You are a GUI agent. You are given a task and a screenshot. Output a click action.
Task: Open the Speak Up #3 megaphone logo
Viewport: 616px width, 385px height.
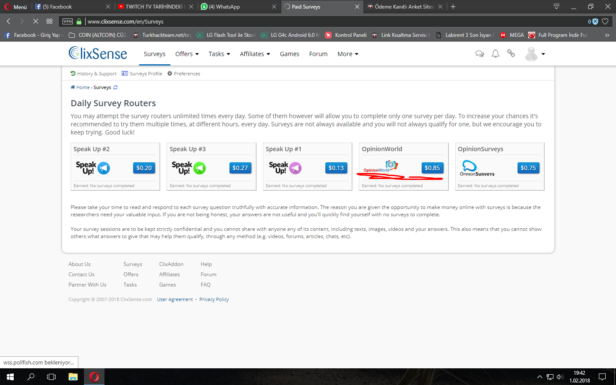189,168
